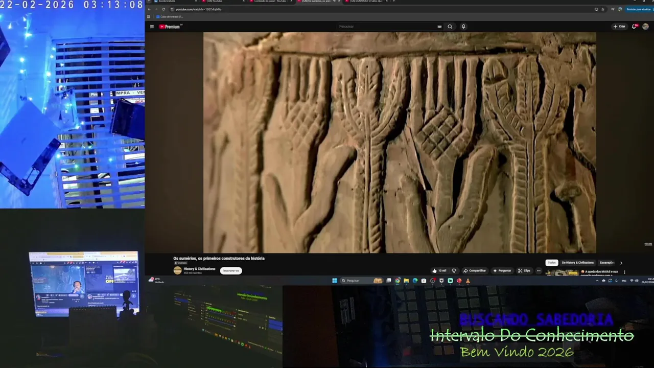Open VLC media player from the taskbar
Image resolution: width=654 pixels, height=368 pixels.
[468, 281]
